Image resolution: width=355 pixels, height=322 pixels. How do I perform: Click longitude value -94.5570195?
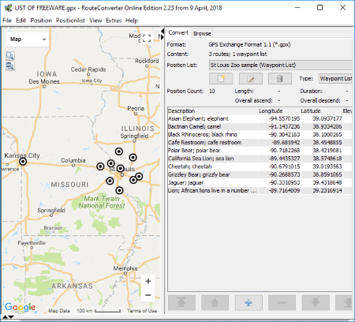tap(284, 118)
